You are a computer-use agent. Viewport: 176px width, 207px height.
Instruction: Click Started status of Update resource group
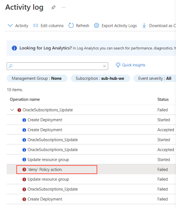tap(164, 160)
